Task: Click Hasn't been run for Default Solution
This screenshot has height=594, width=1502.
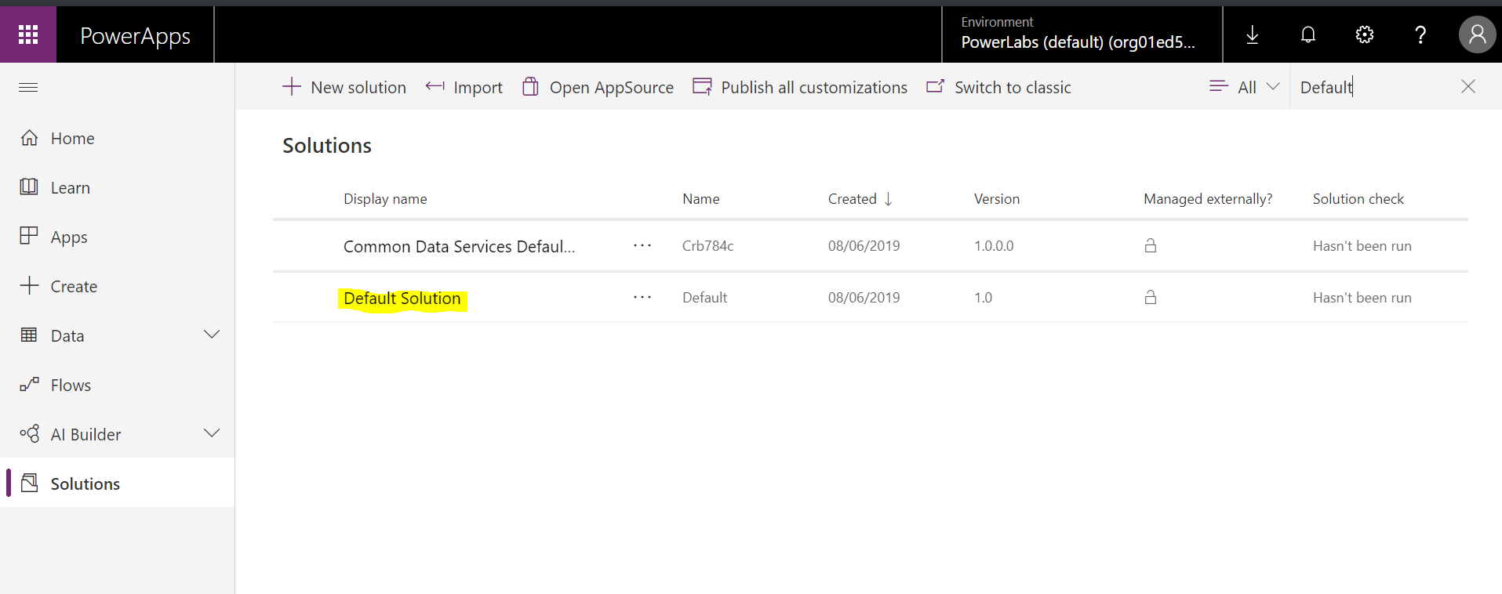Action: click(1362, 298)
